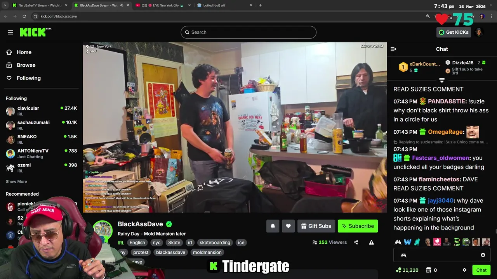
Task: Expand the chat leaderboard chevron
Action: [442, 80]
